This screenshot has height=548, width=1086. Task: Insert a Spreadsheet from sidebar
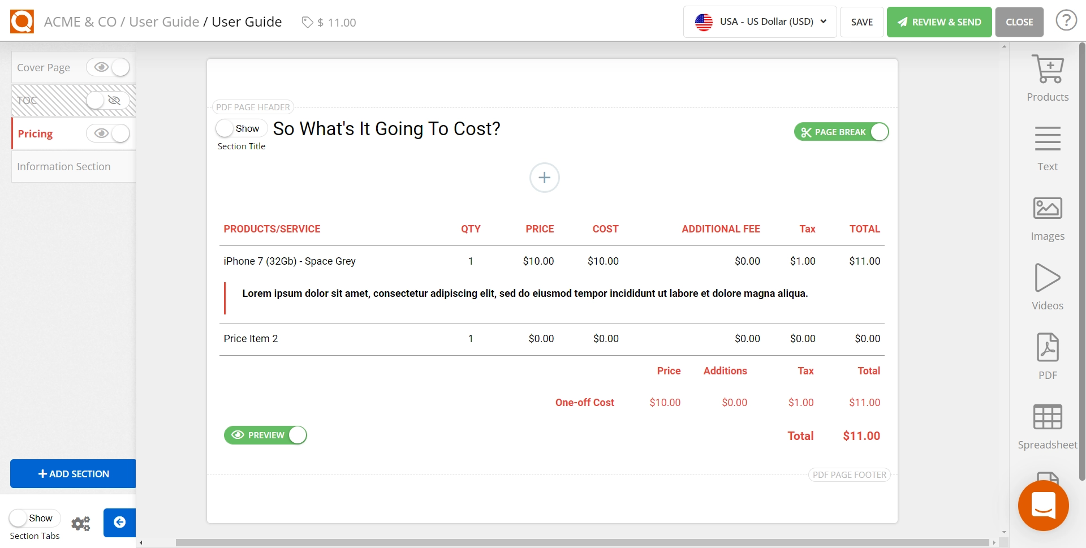point(1047,417)
